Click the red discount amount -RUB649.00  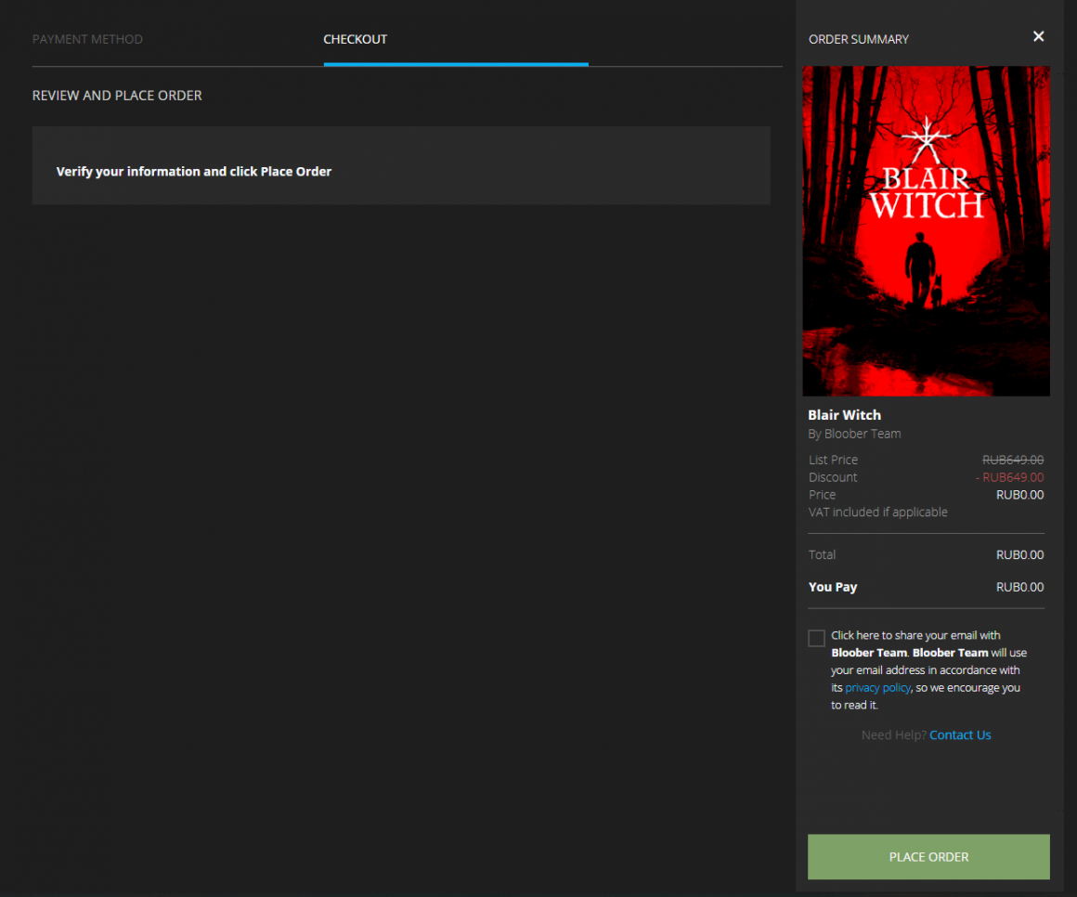1009,477
